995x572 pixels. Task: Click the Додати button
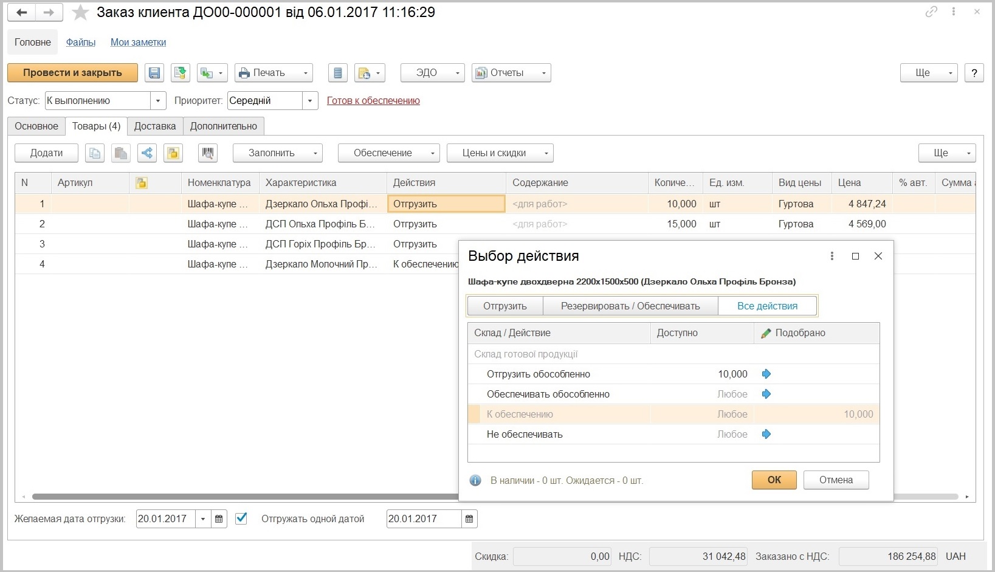(x=47, y=153)
